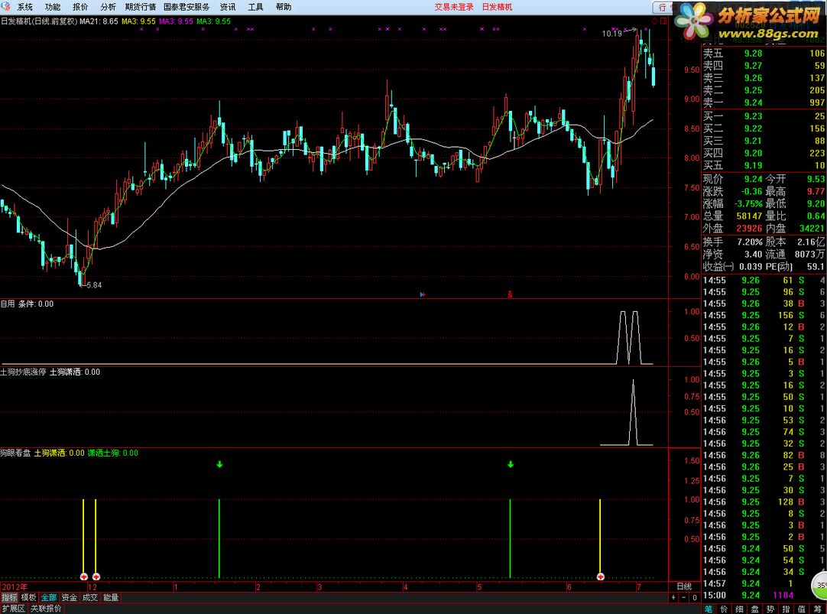Click the red circle marker near month 6

pyautogui.click(x=600, y=577)
